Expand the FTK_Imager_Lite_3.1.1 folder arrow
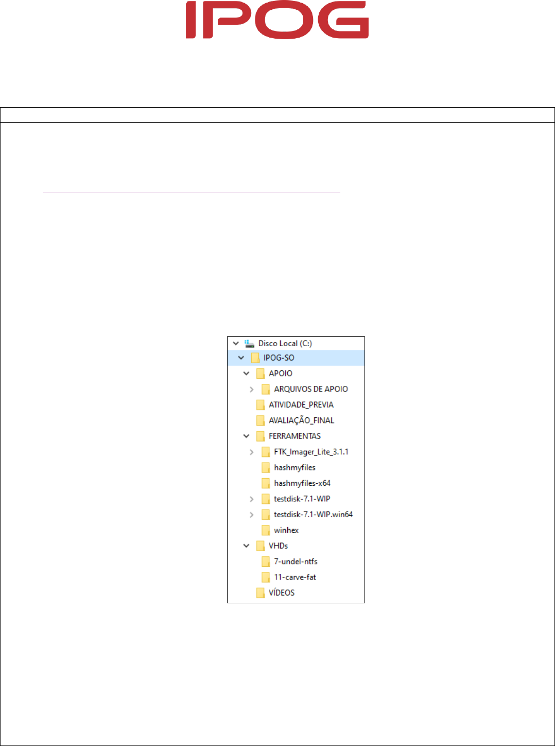 pos(251,452)
